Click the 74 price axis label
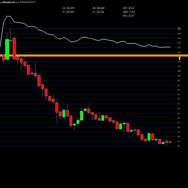This screenshot has height=188, width=188. click(179, 104)
